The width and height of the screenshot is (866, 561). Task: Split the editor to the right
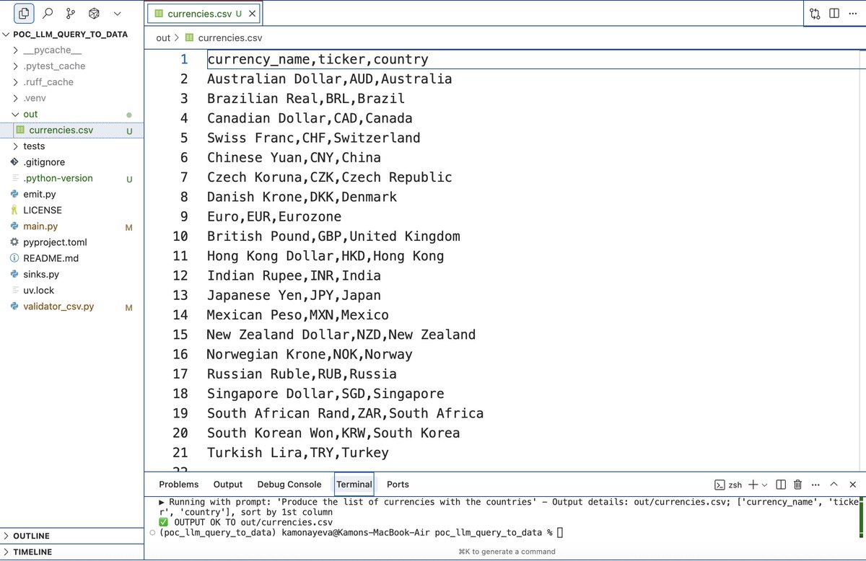click(x=834, y=13)
